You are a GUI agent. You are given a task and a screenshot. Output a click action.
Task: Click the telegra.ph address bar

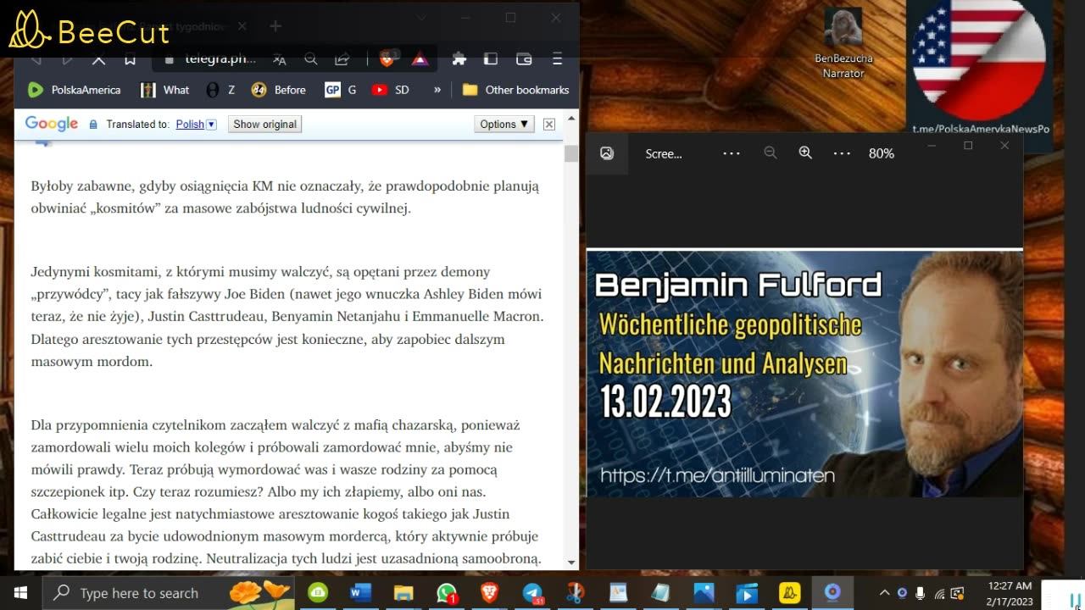point(220,59)
